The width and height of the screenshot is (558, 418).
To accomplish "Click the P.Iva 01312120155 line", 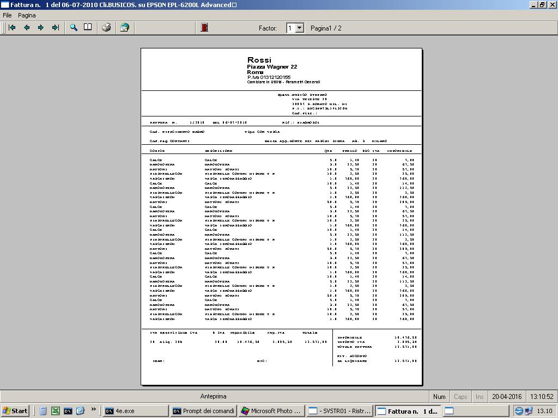I will click(269, 77).
